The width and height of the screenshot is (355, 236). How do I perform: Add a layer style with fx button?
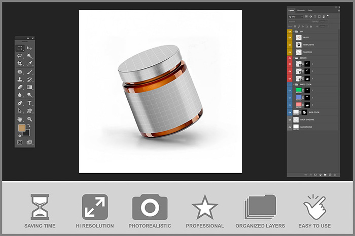[x=310, y=175]
